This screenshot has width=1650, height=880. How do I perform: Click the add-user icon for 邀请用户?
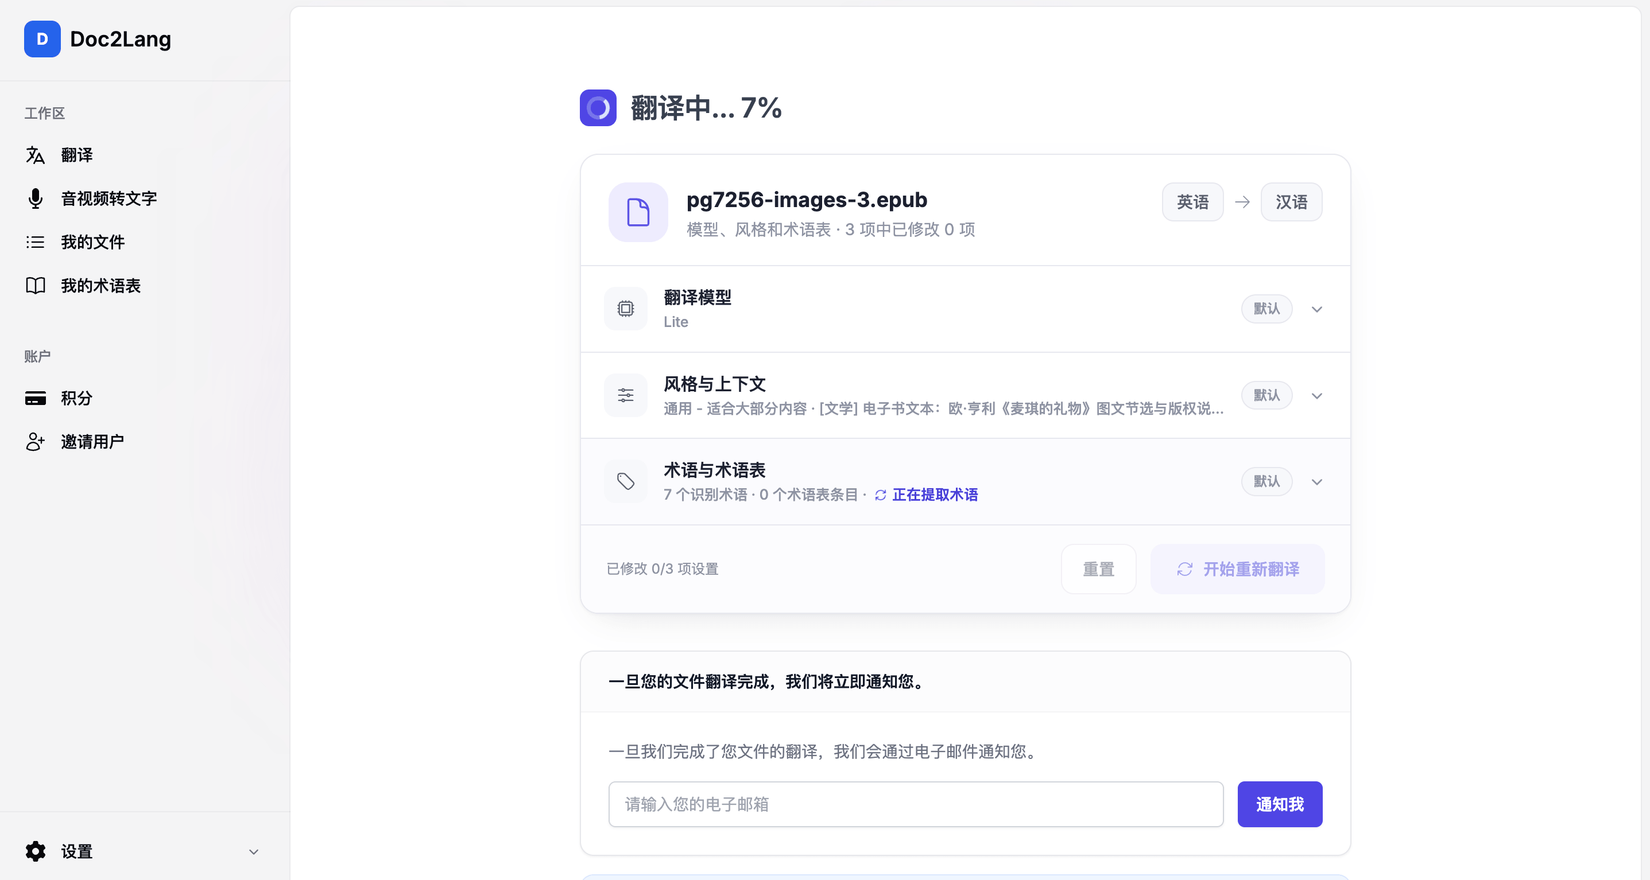[35, 442]
